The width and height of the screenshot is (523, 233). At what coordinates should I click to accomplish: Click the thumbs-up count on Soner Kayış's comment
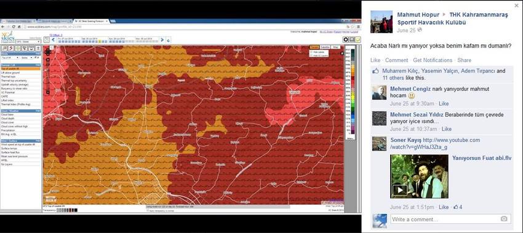458,207
